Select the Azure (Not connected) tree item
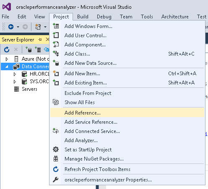208x189 pixels. [x=35, y=59]
